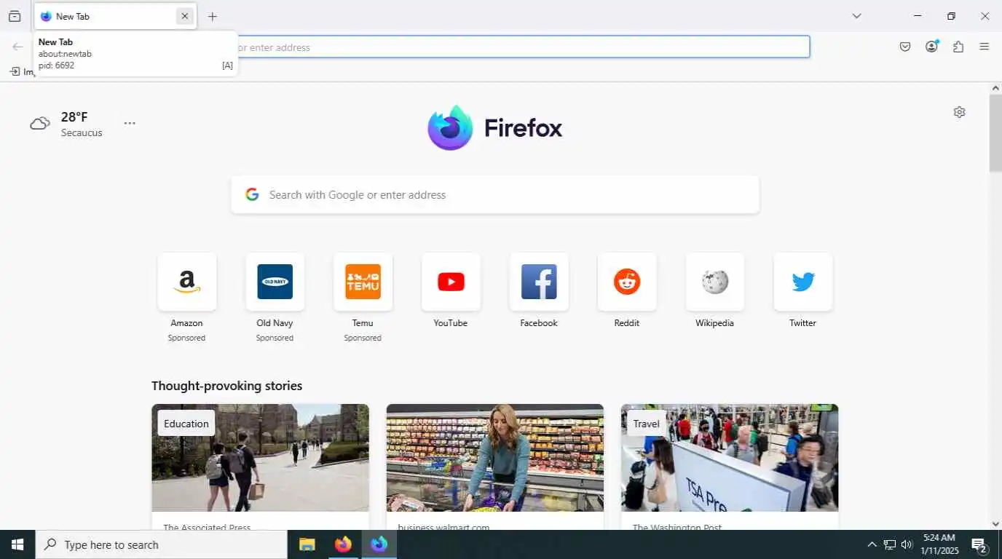Click the Firefox logo
Image resolution: width=1002 pixels, height=559 pixels.
click(x=495, y=128)
